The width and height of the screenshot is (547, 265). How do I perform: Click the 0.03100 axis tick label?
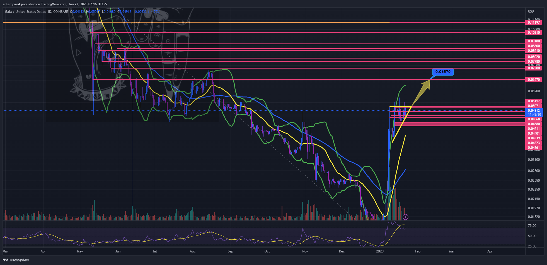click(534, 160)
